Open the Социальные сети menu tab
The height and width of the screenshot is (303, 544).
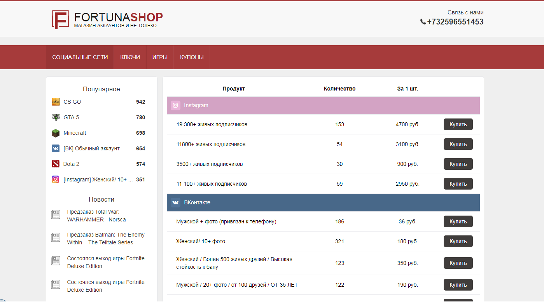click(x=80, y=57)
